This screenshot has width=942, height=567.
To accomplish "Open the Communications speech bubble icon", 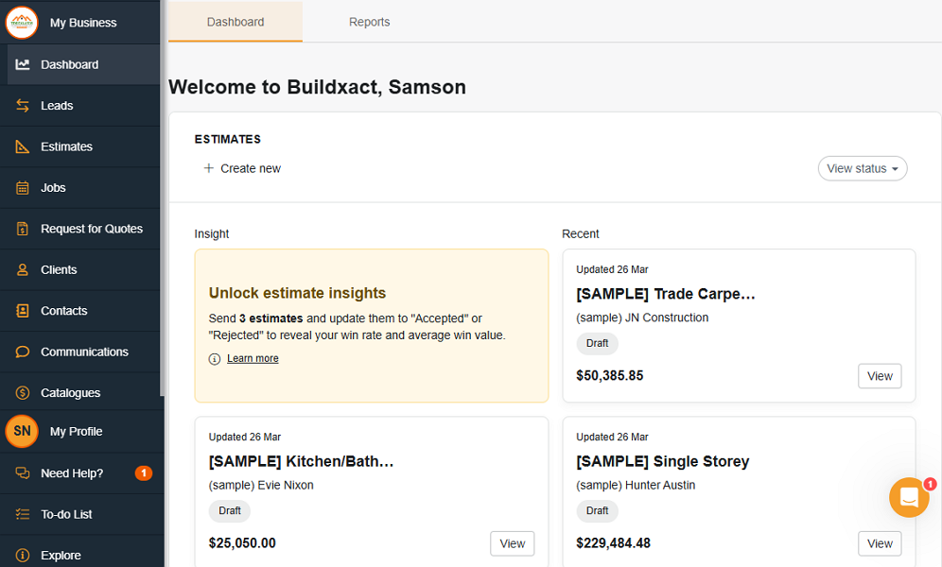I will pyautogui.click(x=23, y=352).
